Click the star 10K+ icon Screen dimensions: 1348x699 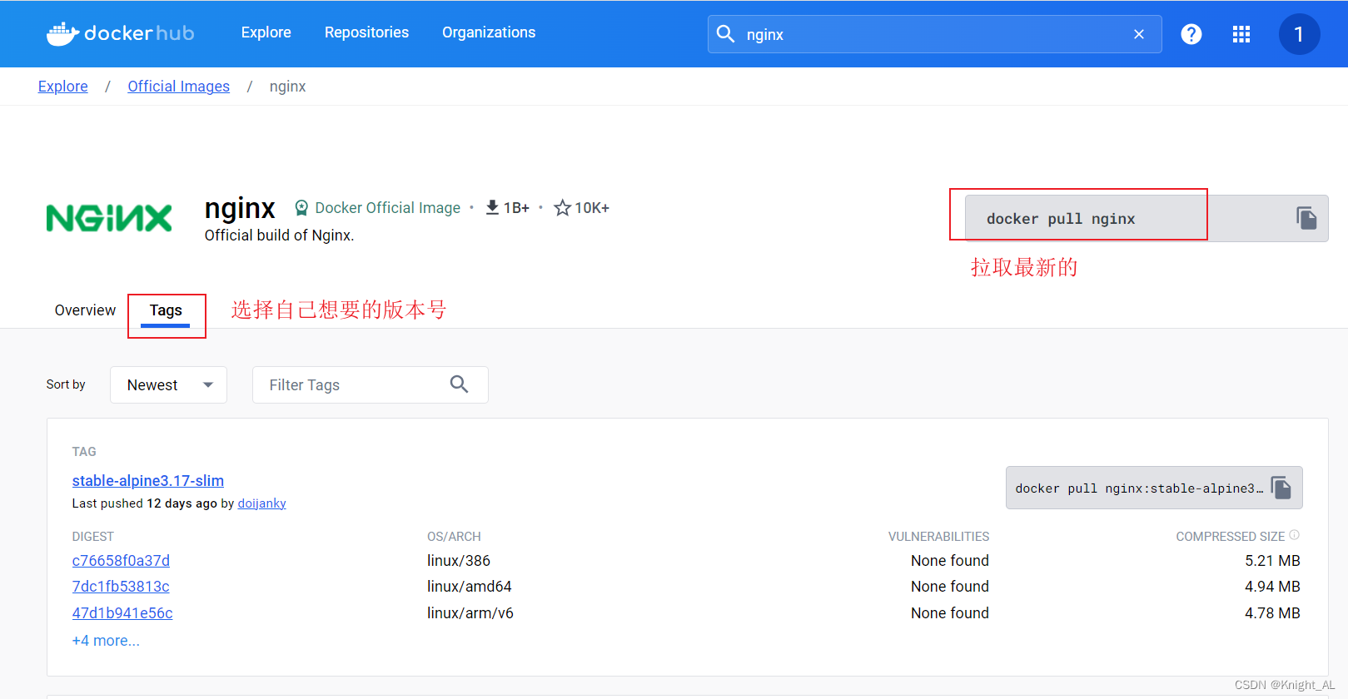click(563, 207)
